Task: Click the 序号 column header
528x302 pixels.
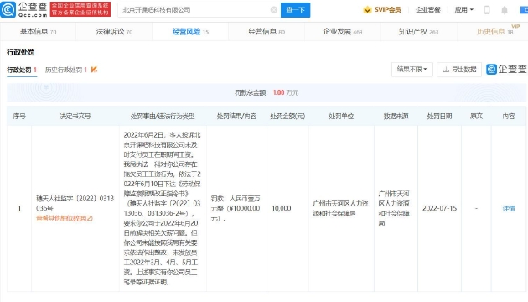Action: tap(19, 116)
